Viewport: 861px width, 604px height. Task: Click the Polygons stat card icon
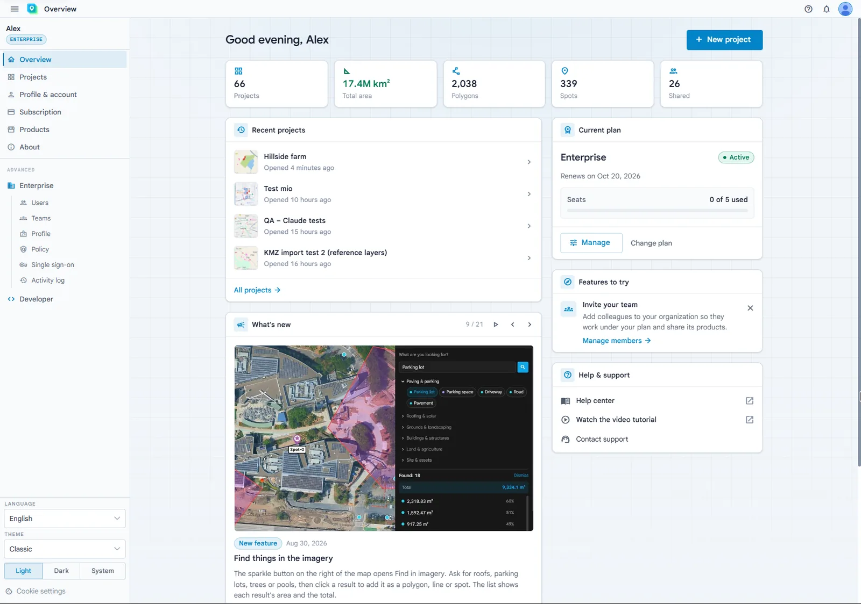456,71
